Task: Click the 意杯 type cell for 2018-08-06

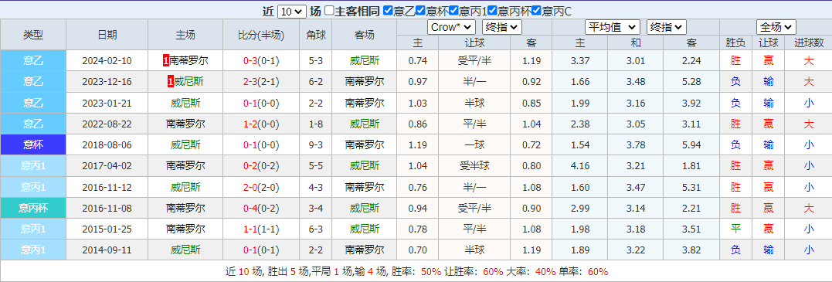Action: click(33, 145)
